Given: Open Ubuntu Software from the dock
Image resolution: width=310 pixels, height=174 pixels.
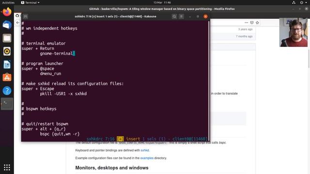Looking at the screenshot, I should tap(7, 77).
